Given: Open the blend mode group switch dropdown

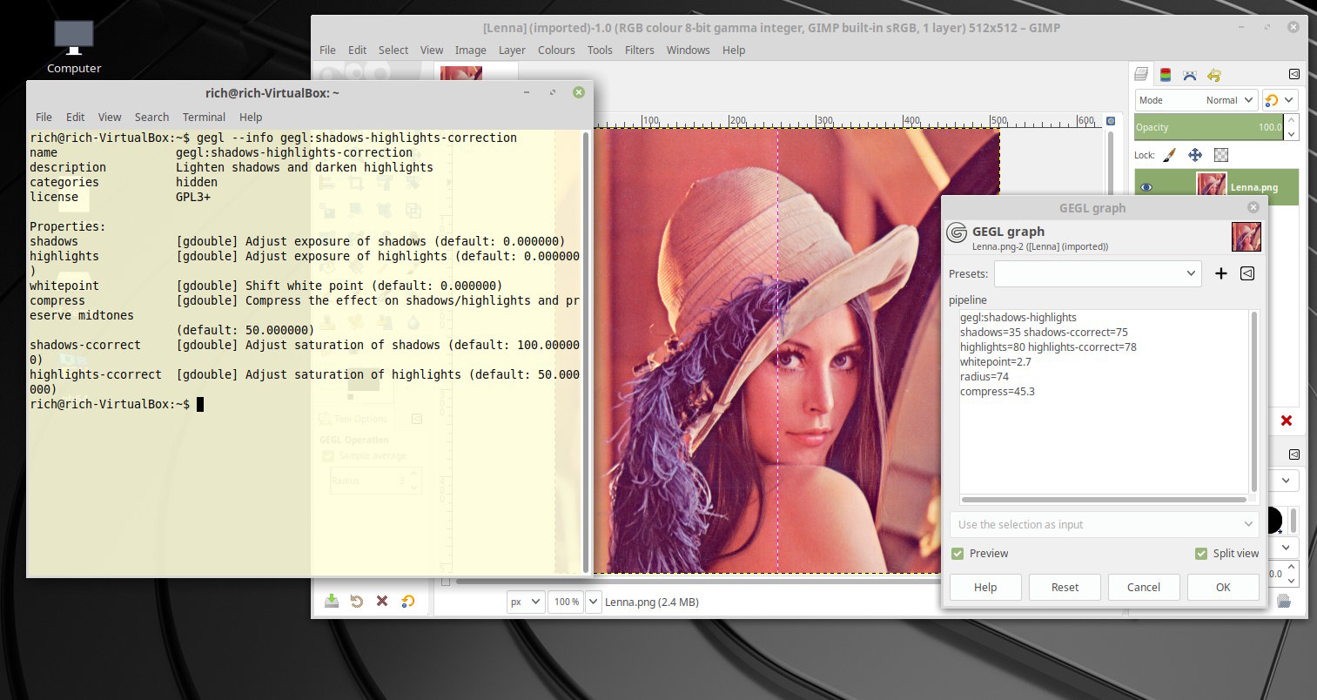Looking at the screenshot, I should [1280, 100].
